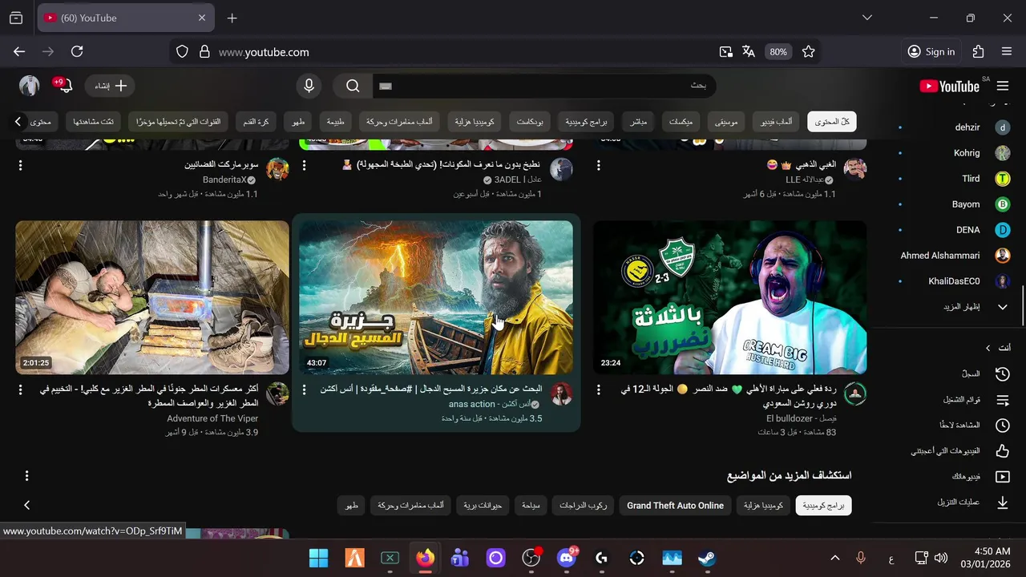The width and height of the screenshot is (1026, 577).
Task: Open options menu for Adventure of The Viper video
Action: pyautogui.click(x=20, y=389)
